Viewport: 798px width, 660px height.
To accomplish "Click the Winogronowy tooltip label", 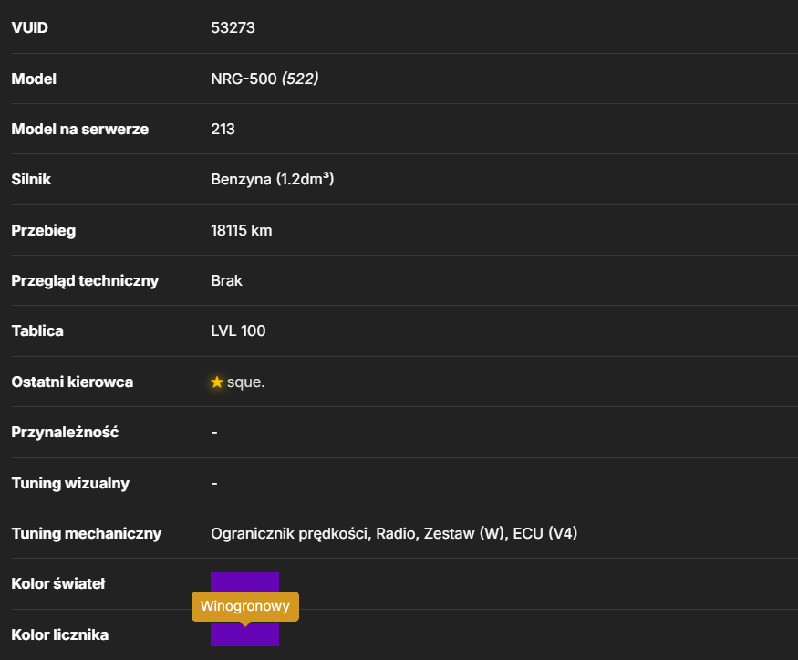I will click(x=244, y=606).
